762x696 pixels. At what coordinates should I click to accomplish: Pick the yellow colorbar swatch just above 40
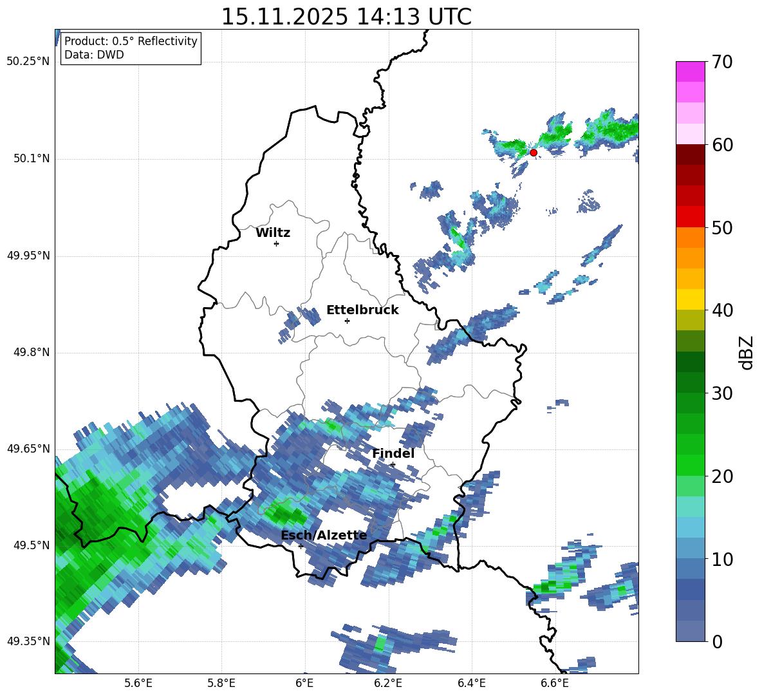coord(690,299)
